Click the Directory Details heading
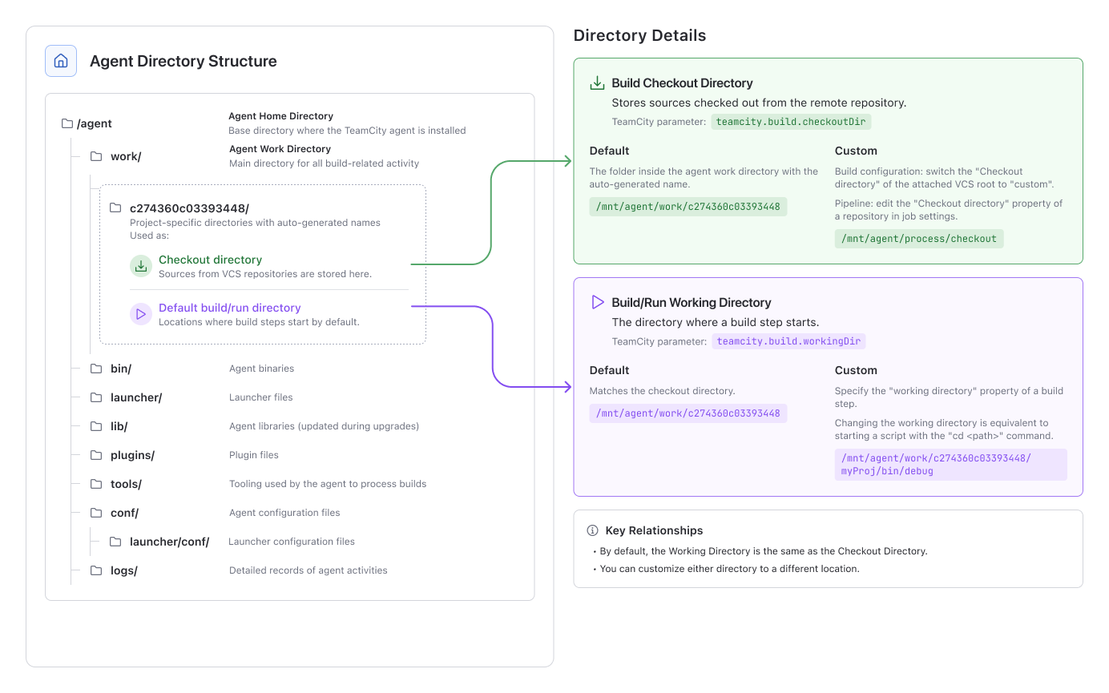This screenshot has height=693, width=1109. click(640, 35)
